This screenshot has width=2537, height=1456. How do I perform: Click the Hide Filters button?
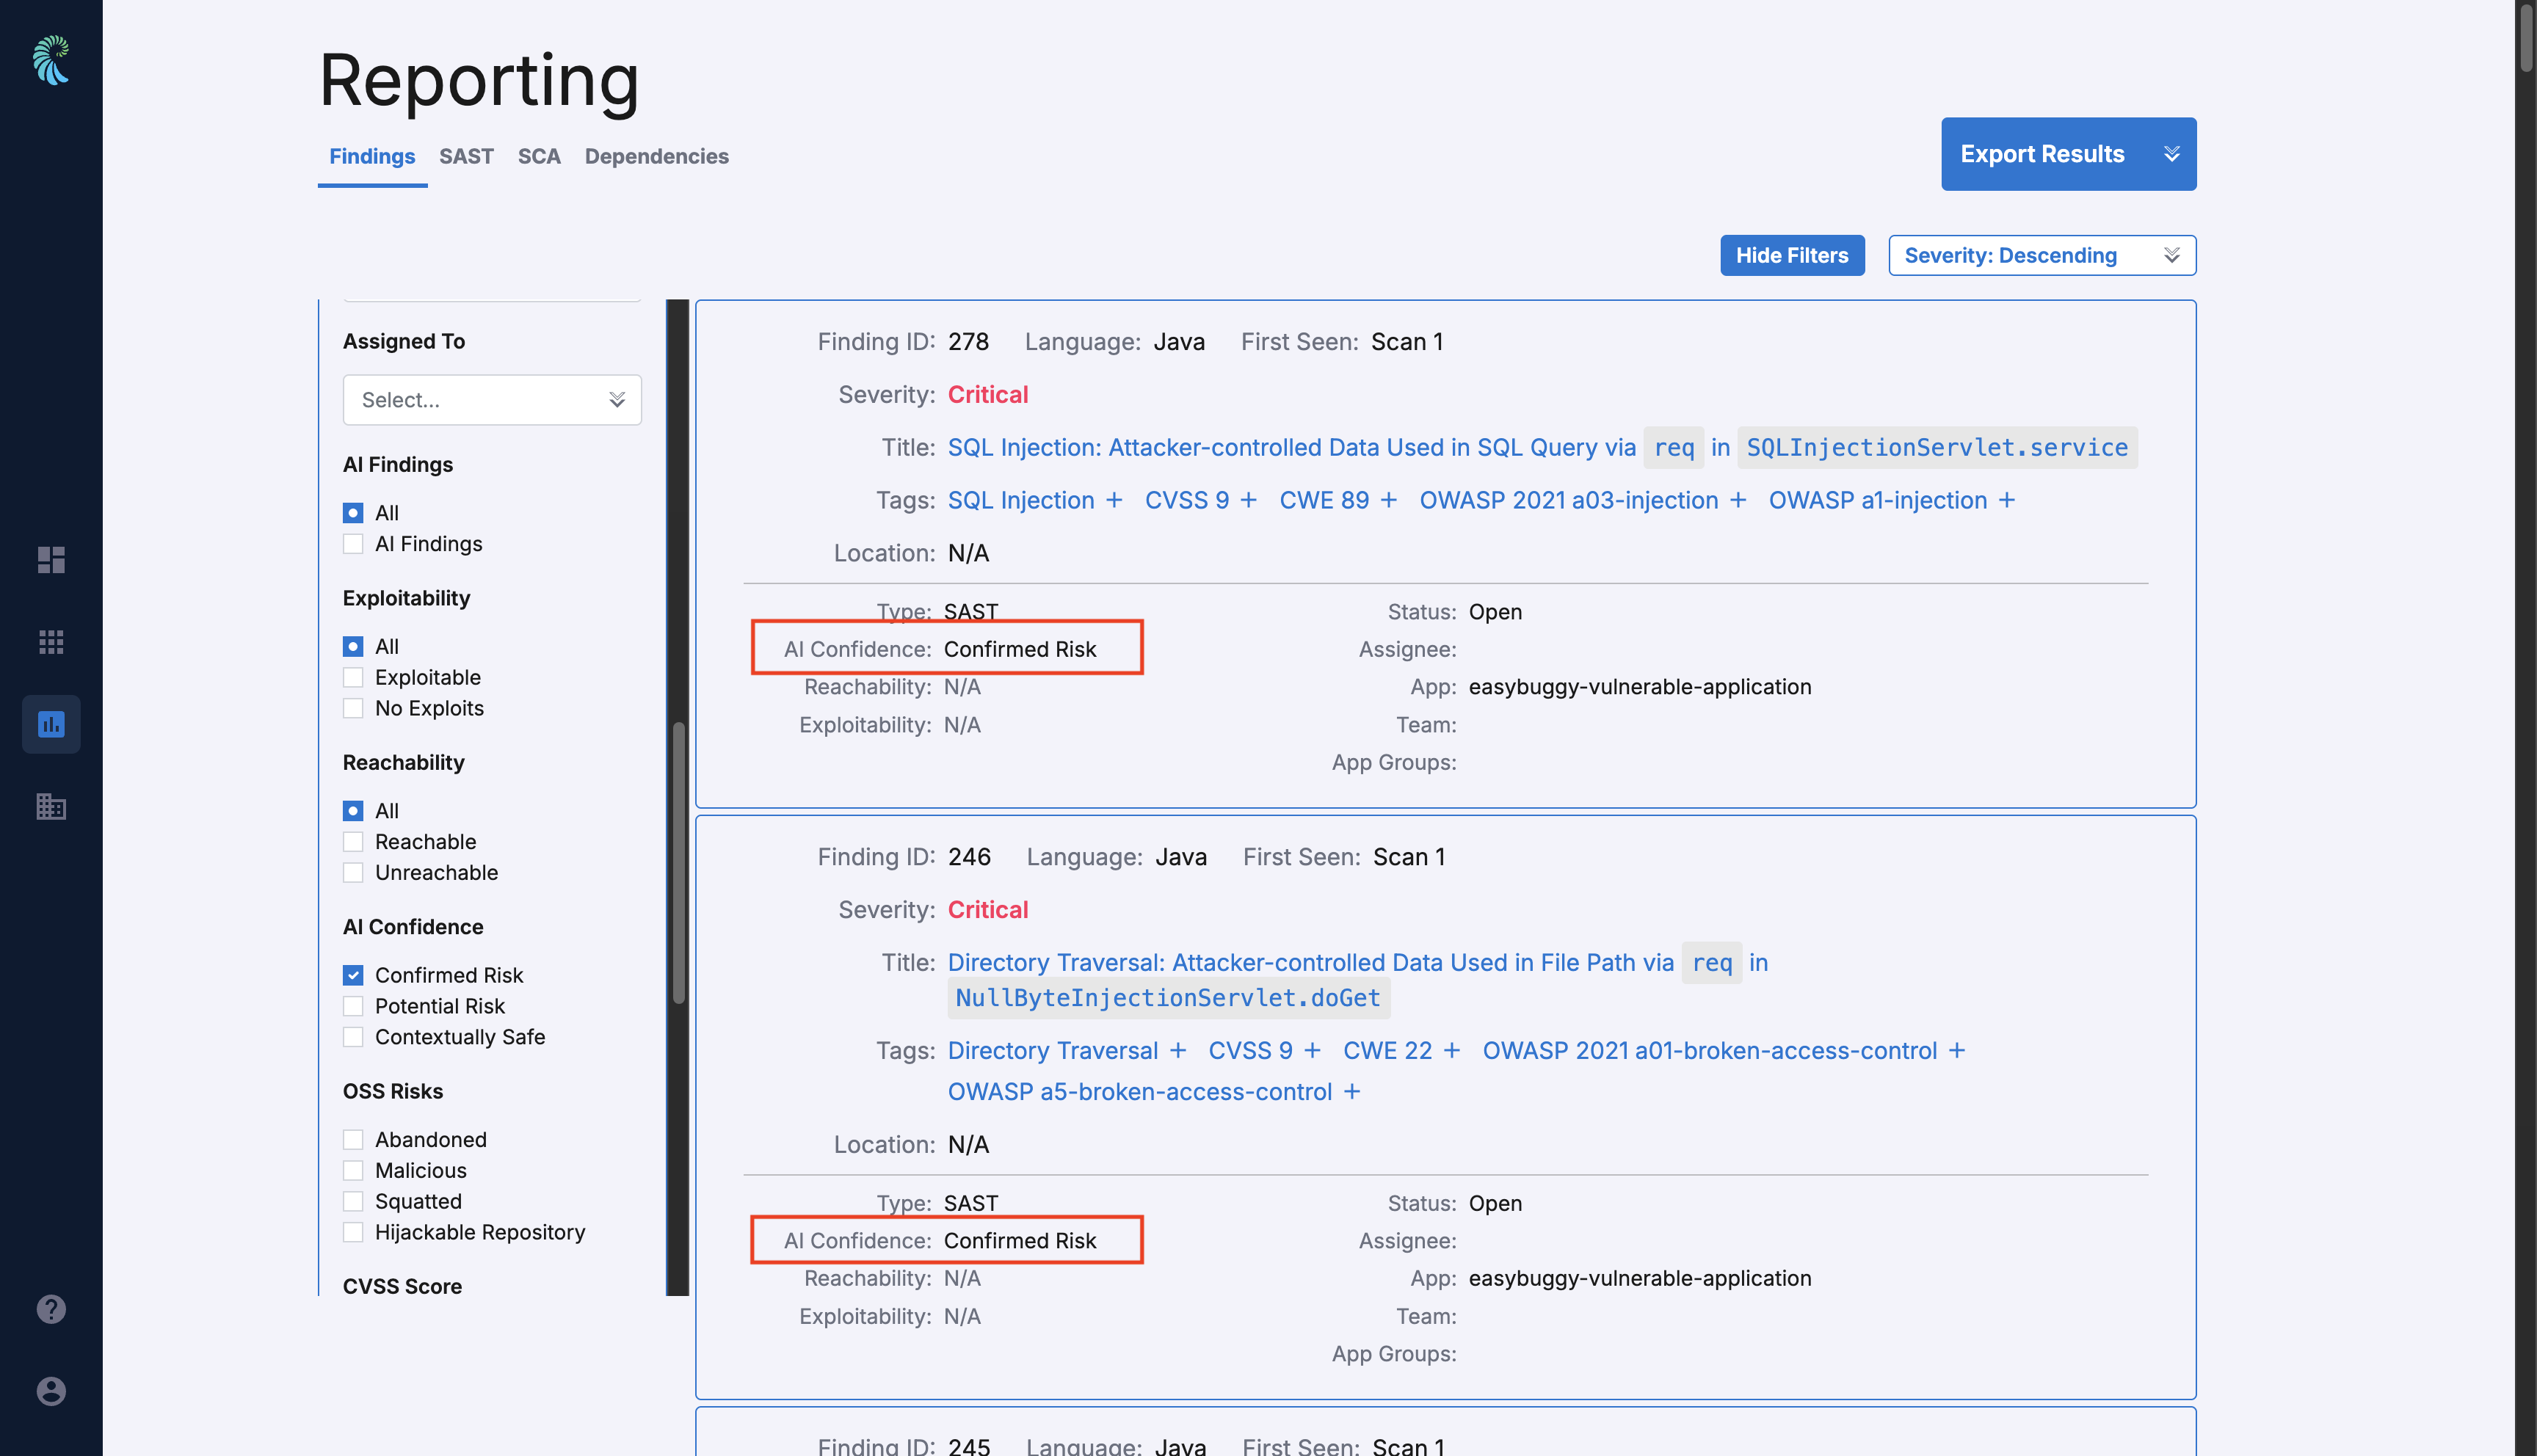(x=1792, y=255)
